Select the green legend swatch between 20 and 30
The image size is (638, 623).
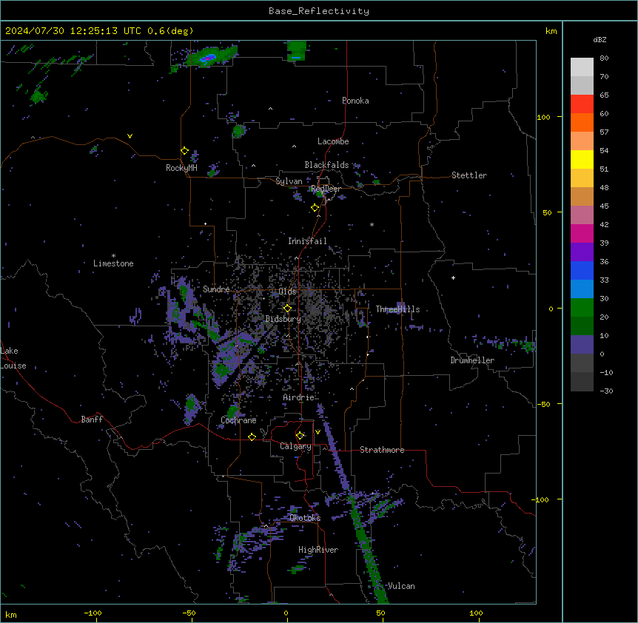582,308
